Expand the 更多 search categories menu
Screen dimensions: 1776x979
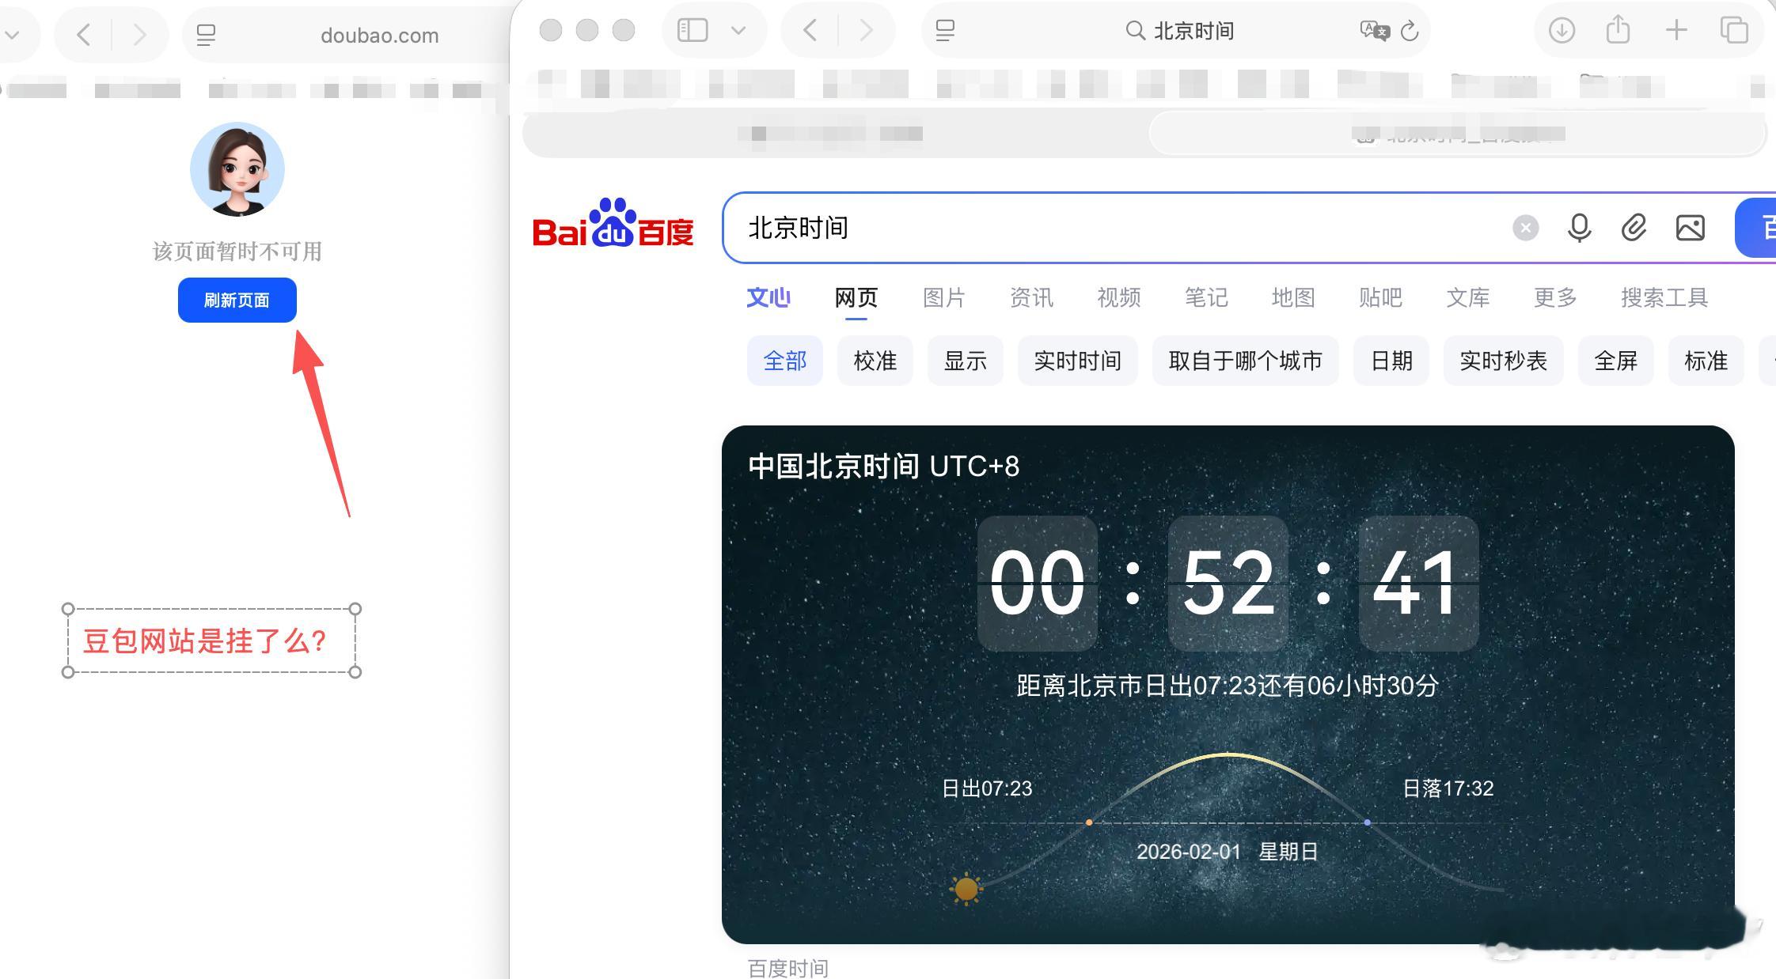coord(1554,298)
